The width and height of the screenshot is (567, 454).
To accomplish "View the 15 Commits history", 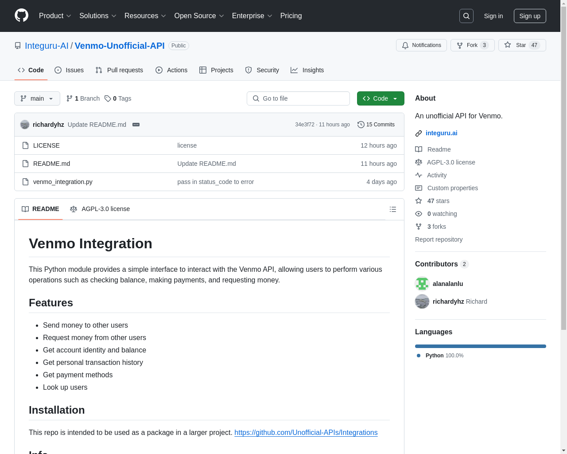I will click(376, 125).
